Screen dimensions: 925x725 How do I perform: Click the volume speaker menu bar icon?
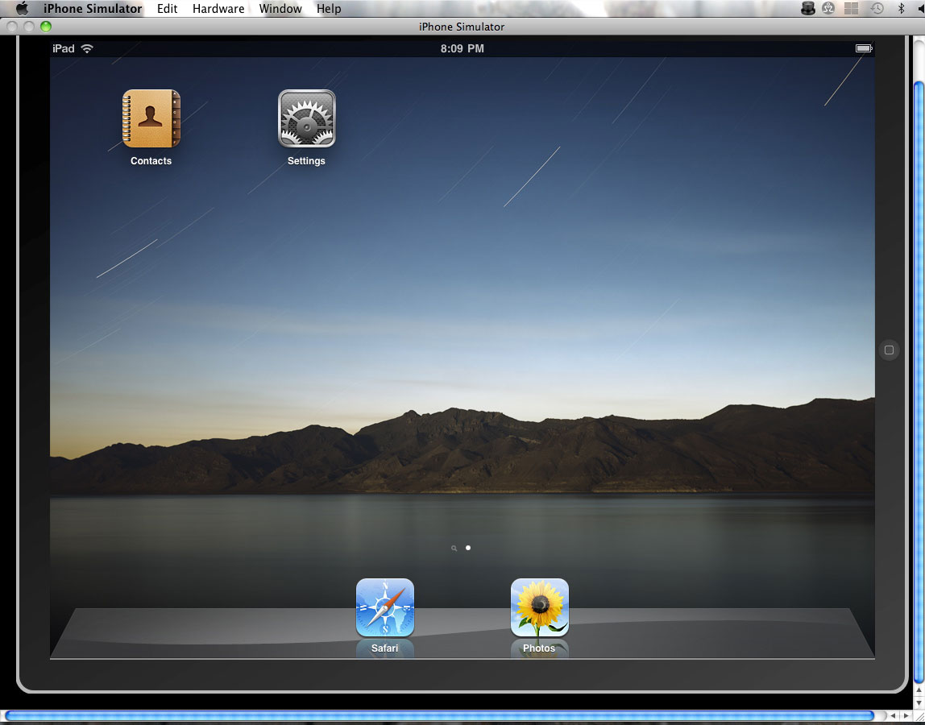click(921, 8)
